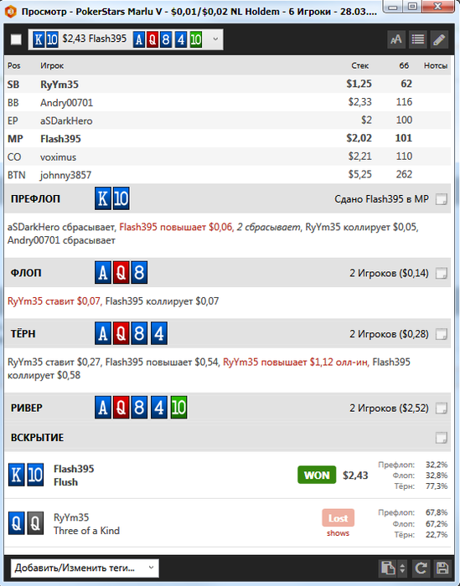Click the Flush hand label
The width and height of the screenshot is (460, 586).
[x=65, y=482]
